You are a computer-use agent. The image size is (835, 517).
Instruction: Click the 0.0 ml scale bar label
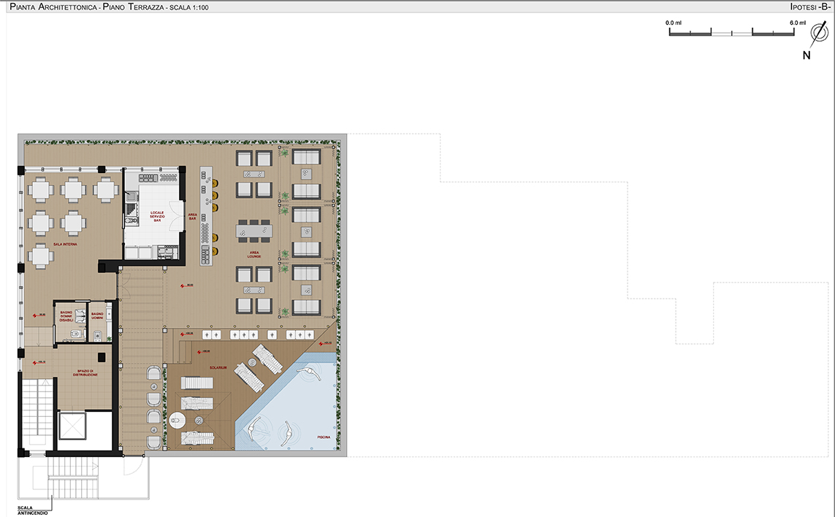[x=673, y=23]
